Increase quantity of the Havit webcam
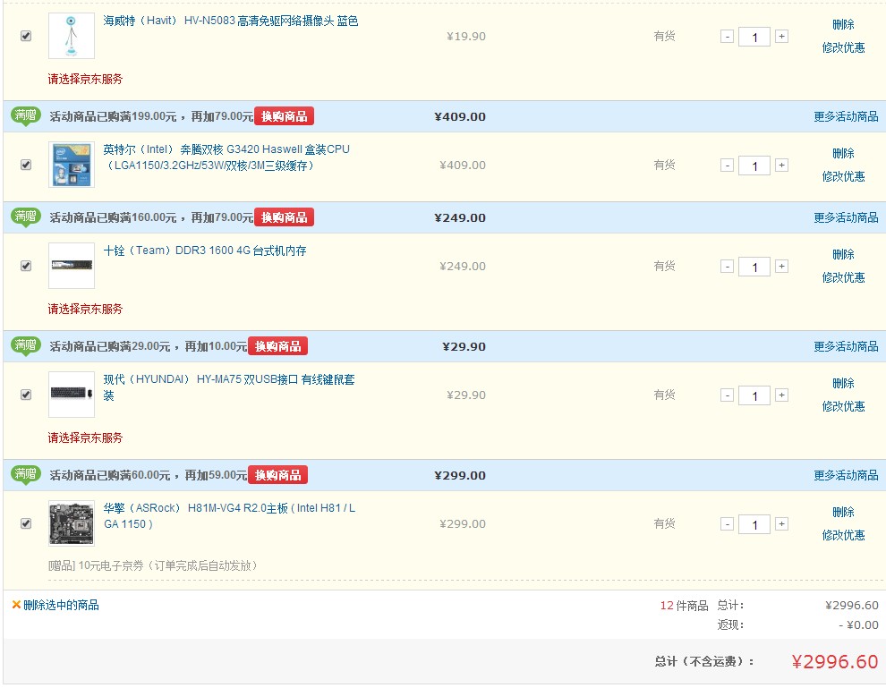The width and height of the screenshot is (886, 688). (781, 37)
